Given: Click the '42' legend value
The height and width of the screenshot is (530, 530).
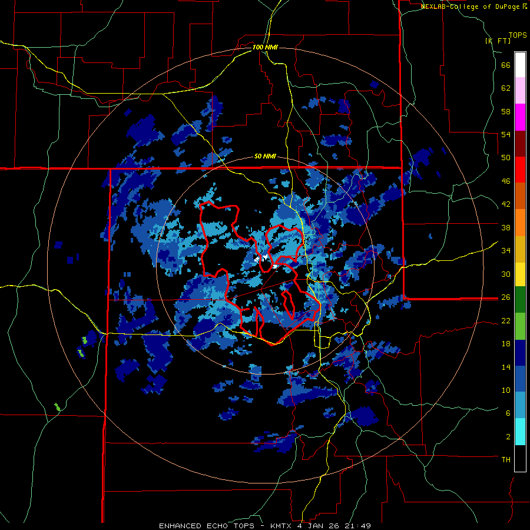Looking at the screenshot, I should tap(506, 204).
